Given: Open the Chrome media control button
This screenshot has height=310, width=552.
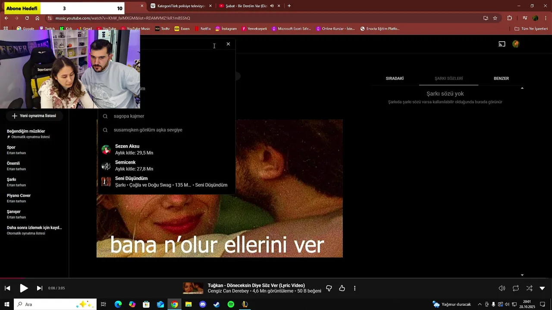Looking at the screenshot, I should 525,18.
